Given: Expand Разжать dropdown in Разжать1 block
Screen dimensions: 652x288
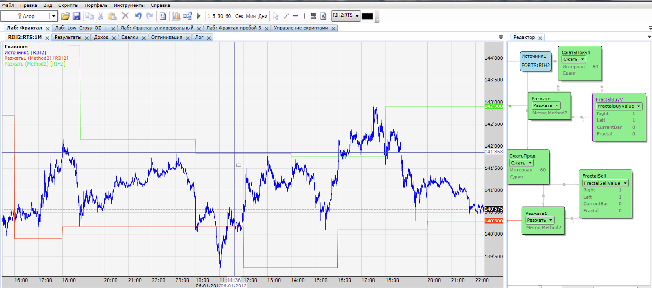Looking at the screenshot, I should pos(550,220).
